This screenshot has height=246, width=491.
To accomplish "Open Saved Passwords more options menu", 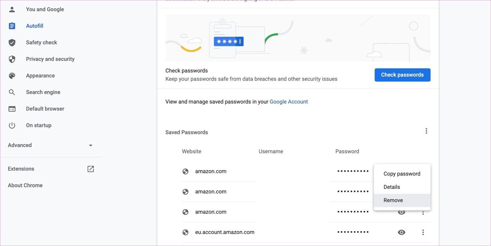I will point(426,131).
